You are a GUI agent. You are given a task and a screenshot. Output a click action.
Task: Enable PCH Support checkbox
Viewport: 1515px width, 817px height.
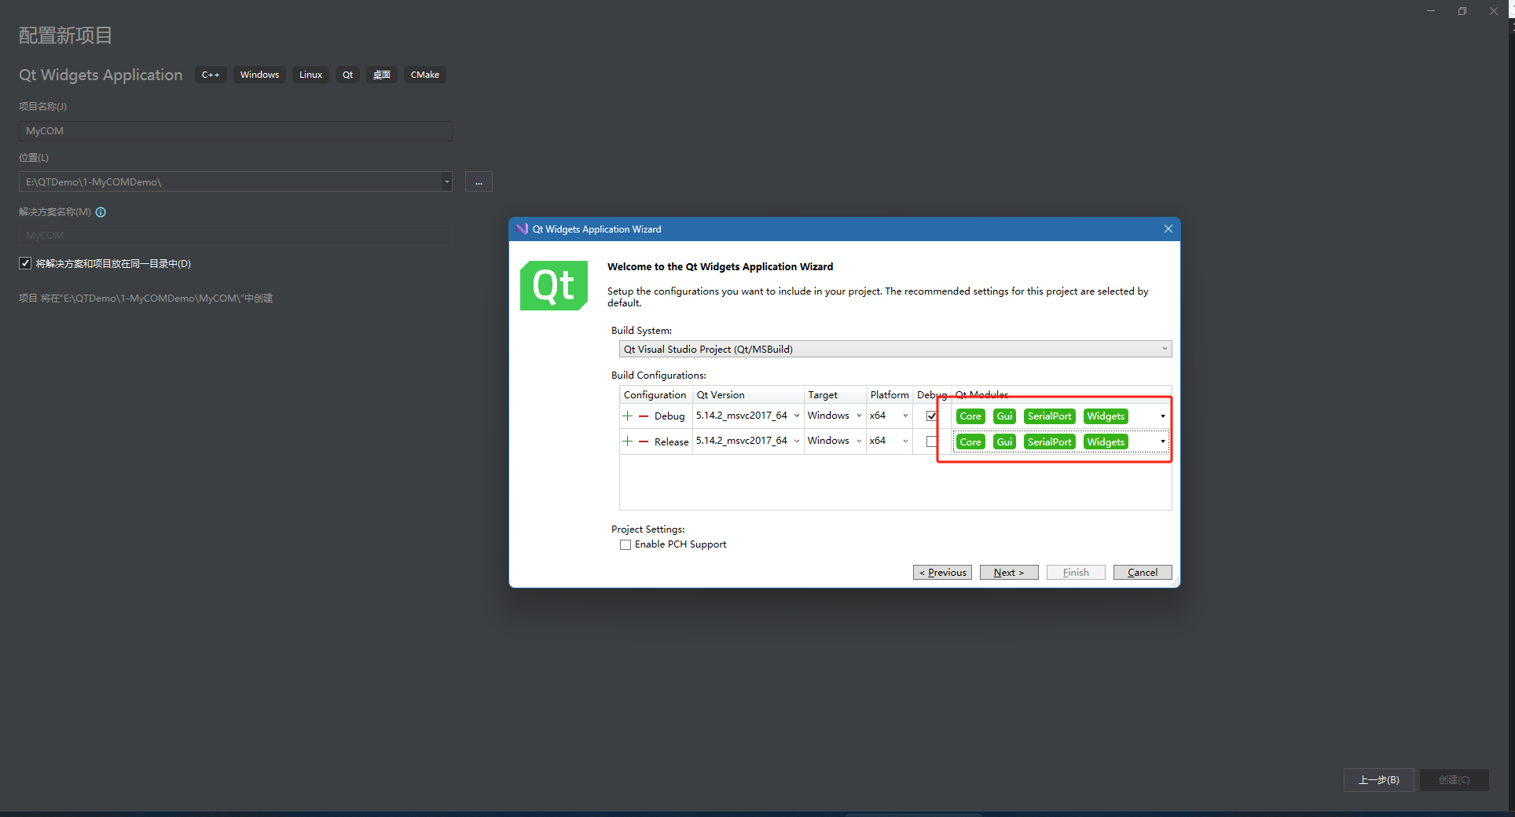click(625, 544)
